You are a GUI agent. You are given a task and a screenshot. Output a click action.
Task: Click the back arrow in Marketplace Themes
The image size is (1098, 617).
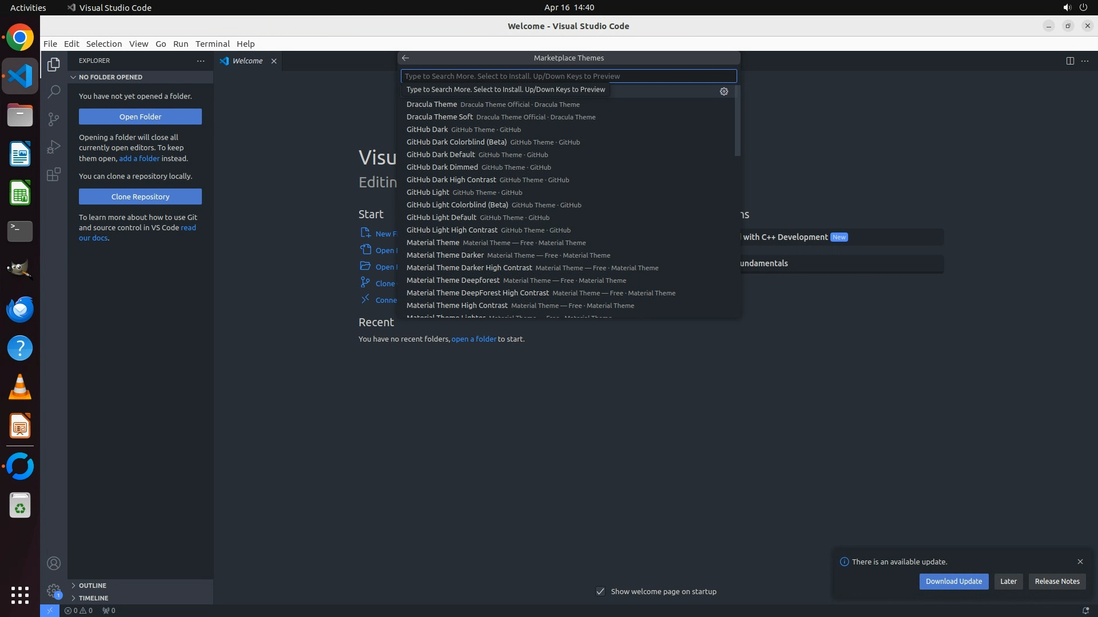(x=405, y=58)
